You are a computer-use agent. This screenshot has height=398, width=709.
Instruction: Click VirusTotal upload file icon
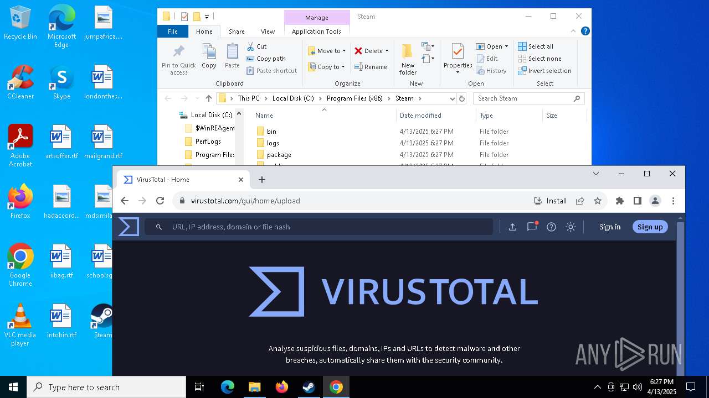(x=512, y=227)
